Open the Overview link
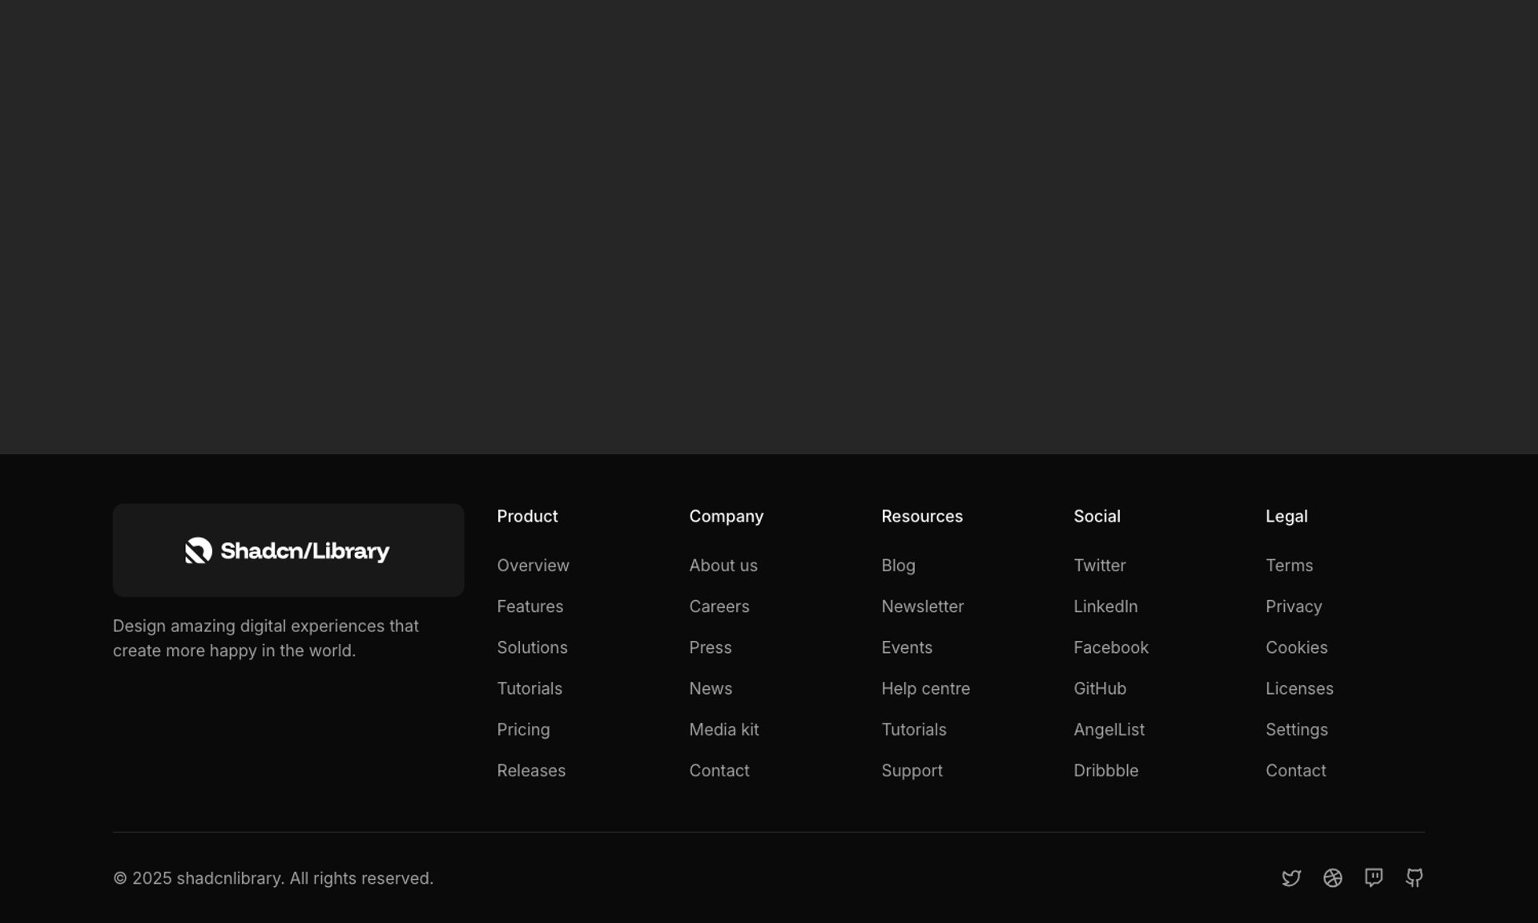The height and width of the screenshot is (923, 1538). (x=533, y=566)
